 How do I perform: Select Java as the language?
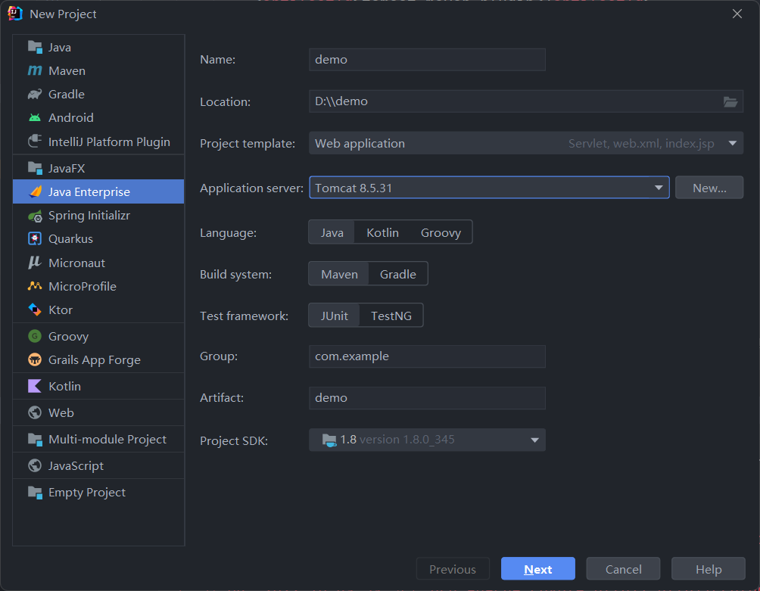(x=332, y=232)
